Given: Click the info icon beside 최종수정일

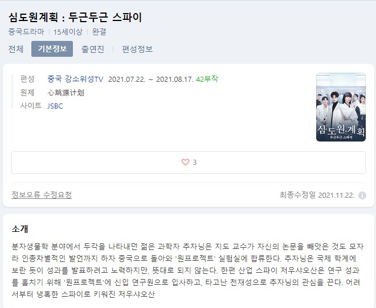Looking at the screenshot, I should click(362, 195).
